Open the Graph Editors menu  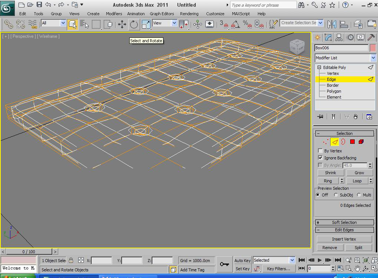click(162, 14)
